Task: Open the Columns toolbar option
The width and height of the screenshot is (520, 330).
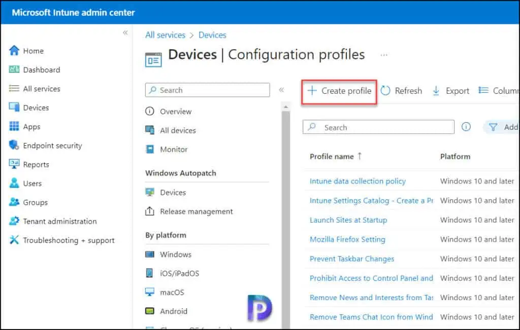Action: (499, 91)
